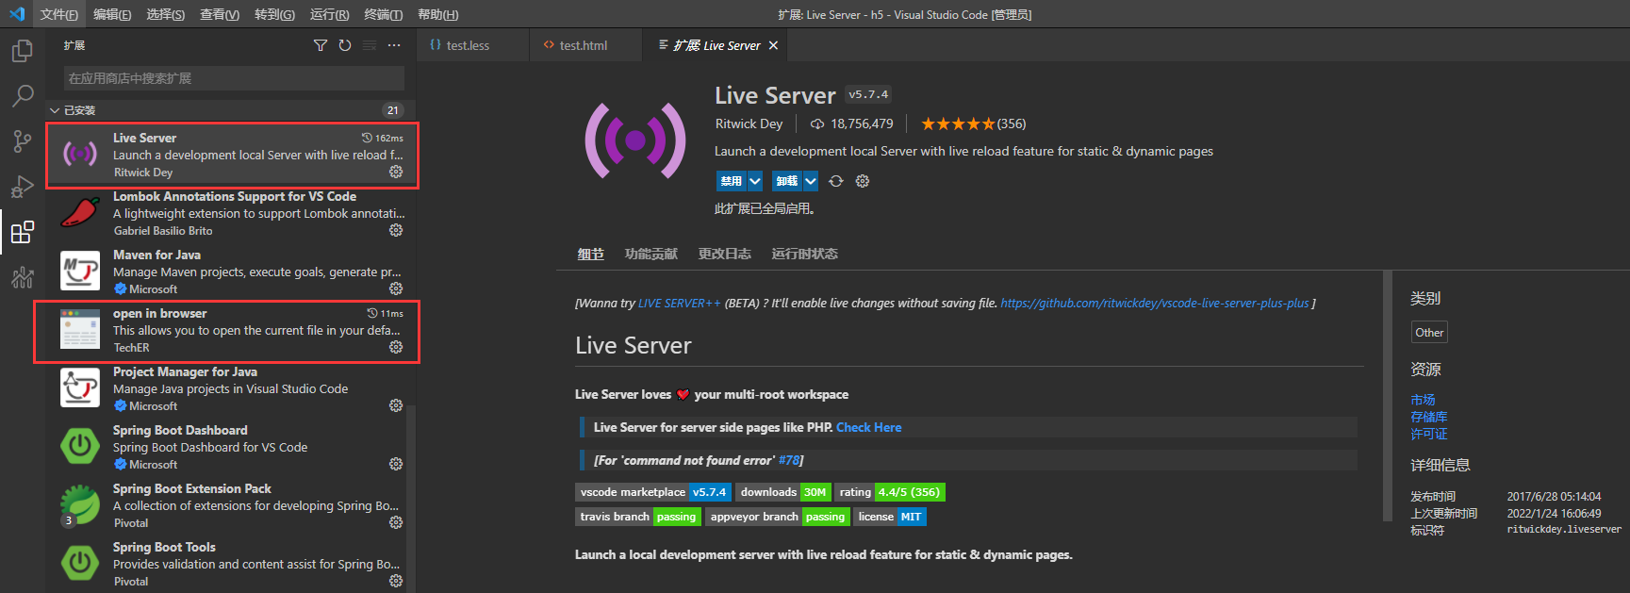Collapse the installed extensions section
This screenshot has height=593, width=1630.
(55, 110)
